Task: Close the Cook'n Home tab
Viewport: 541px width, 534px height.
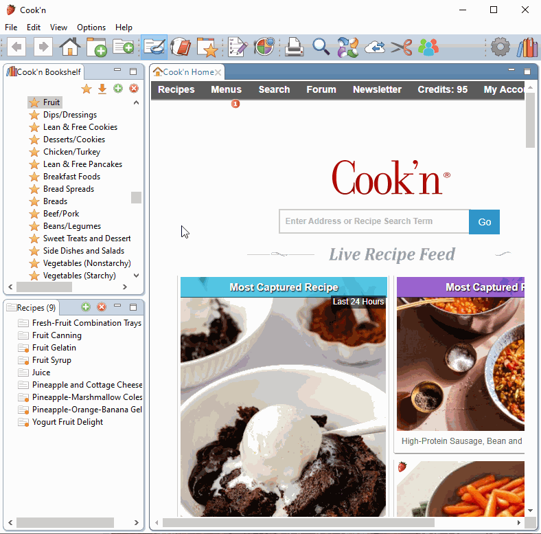Action: point(218,72)
